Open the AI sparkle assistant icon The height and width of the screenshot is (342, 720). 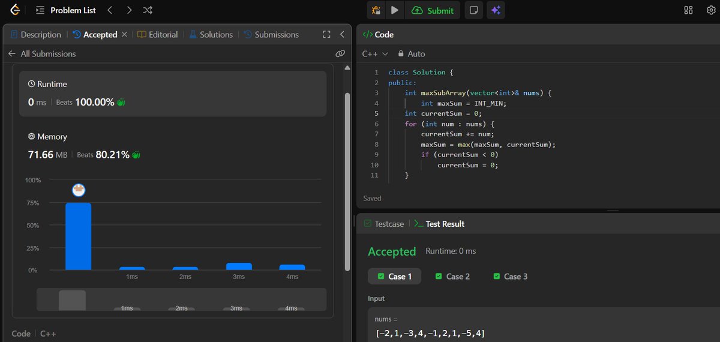[495, 10]
